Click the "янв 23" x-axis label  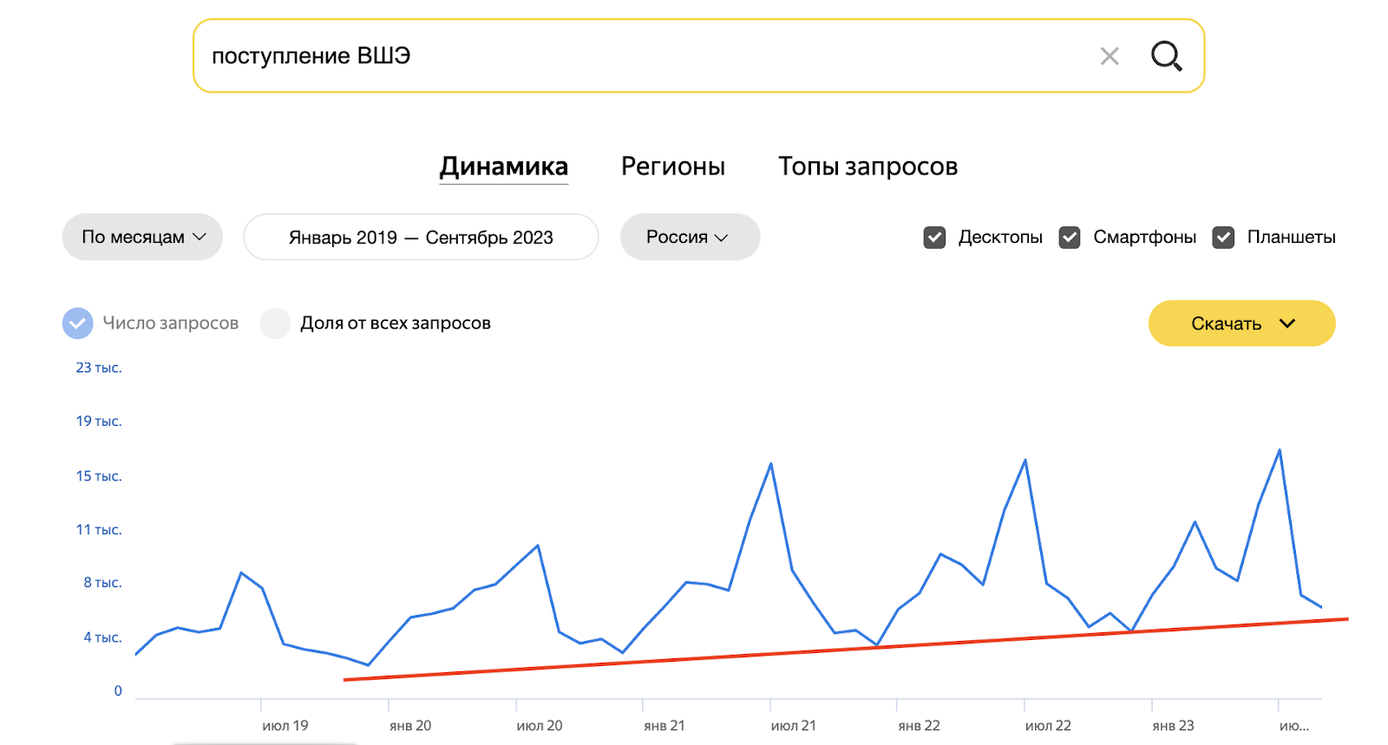point(1174,726)
